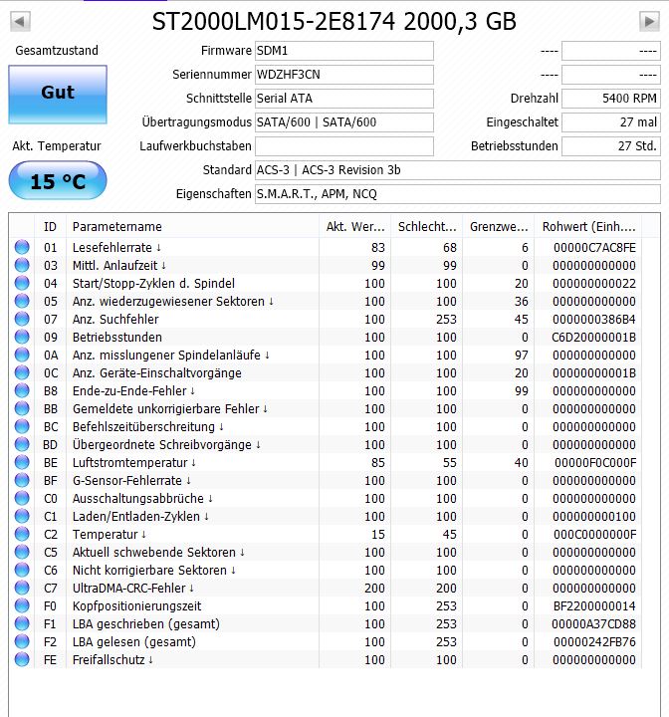
Task: Click the Übertragungsmodus field SATA/600
Action: point(343,122)
